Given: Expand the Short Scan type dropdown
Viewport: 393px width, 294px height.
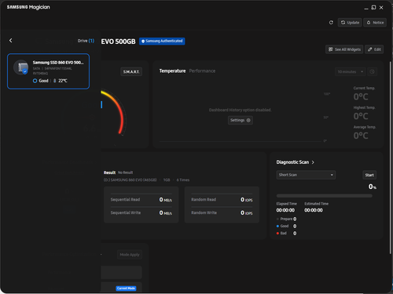Looking at the screenshot, I should (x=306, y=175).
